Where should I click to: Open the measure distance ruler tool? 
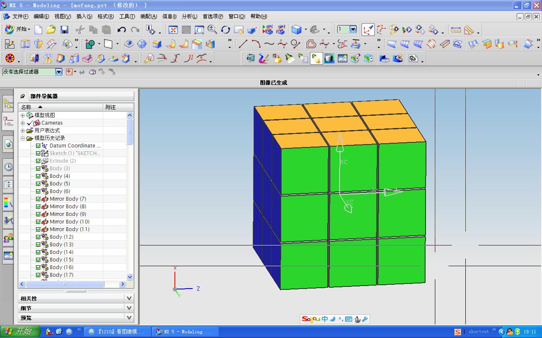pos(456,30)
